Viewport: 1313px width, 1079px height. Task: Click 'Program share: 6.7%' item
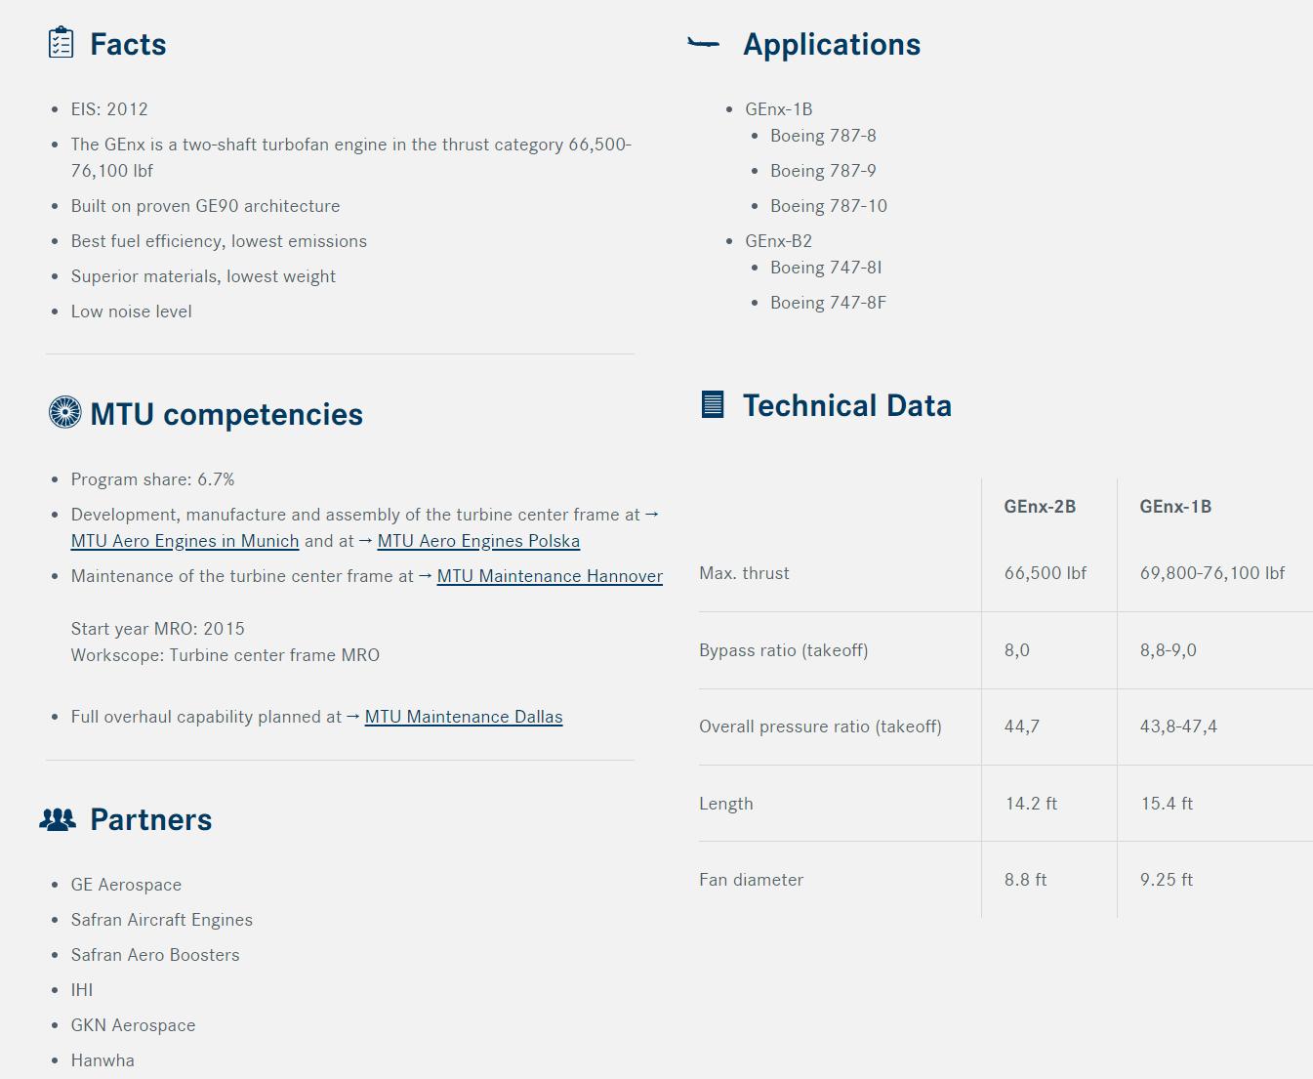[152, 479]
